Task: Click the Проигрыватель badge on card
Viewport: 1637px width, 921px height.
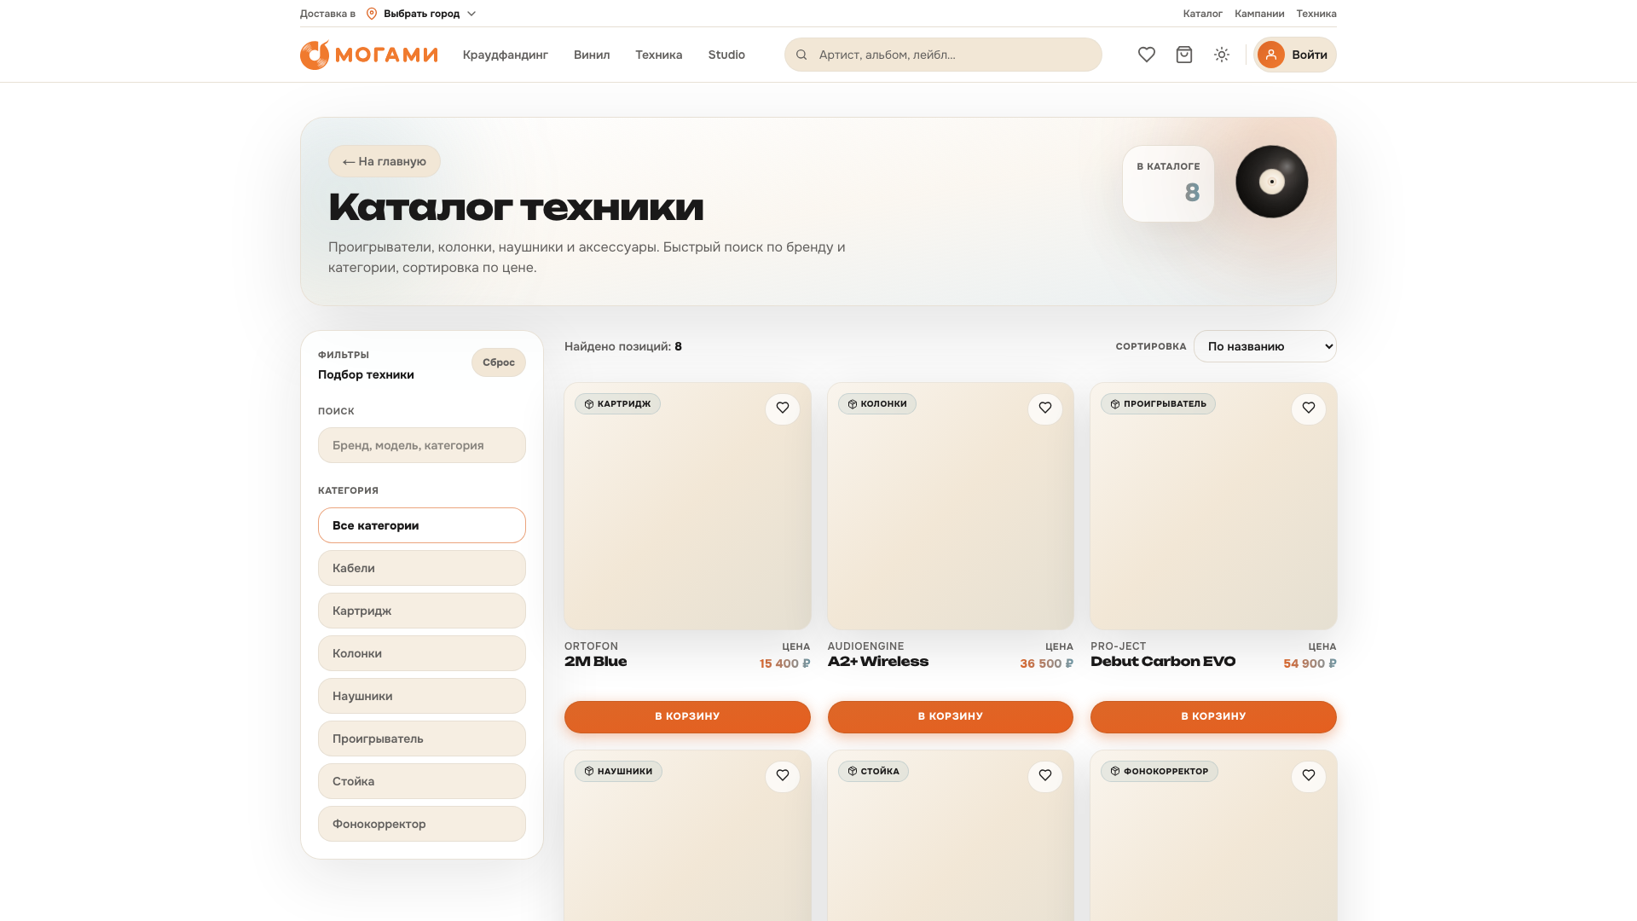Action: tap(1158, 403)
